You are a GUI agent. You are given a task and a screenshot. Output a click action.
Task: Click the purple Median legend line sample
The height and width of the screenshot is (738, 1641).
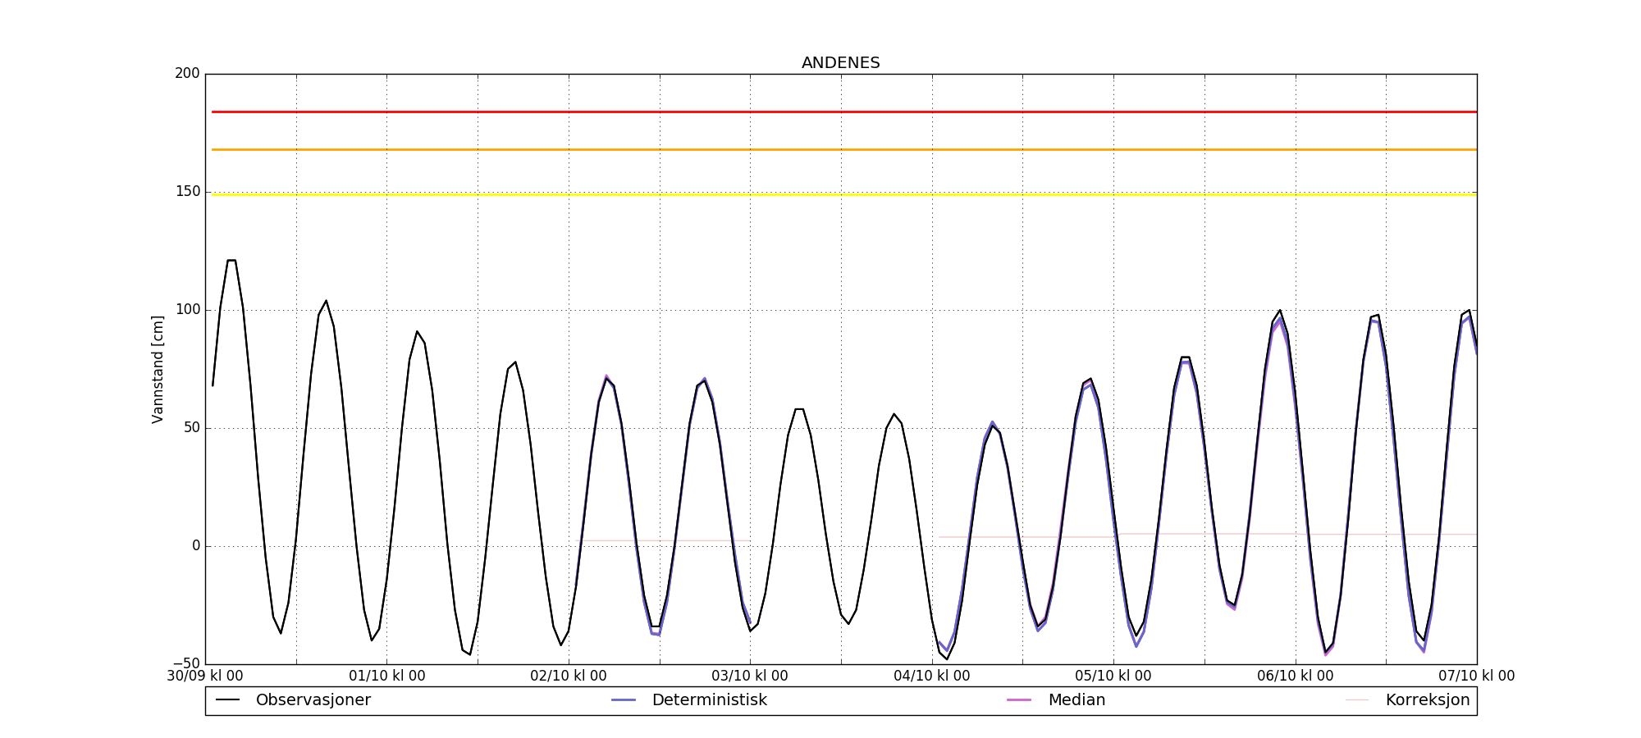point(1019,700)
